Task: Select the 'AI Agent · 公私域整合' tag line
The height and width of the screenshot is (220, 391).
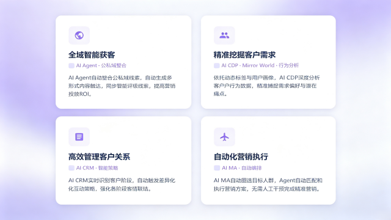Action: (x=101, y=65)
